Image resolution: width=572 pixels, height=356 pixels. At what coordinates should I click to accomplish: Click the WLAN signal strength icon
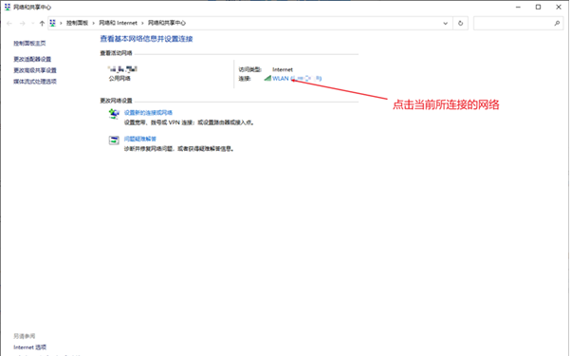pyautogui.click(x=268, y=78)
